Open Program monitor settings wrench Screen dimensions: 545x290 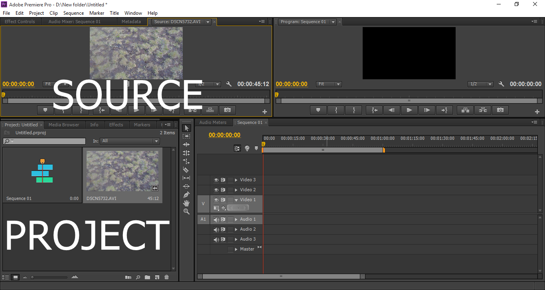pos(502,84)
